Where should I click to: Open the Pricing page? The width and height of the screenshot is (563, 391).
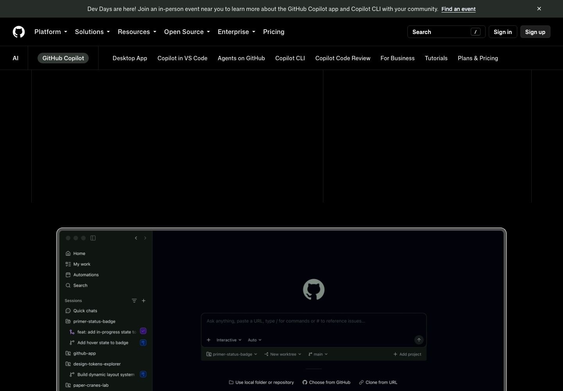coord(274,32)
